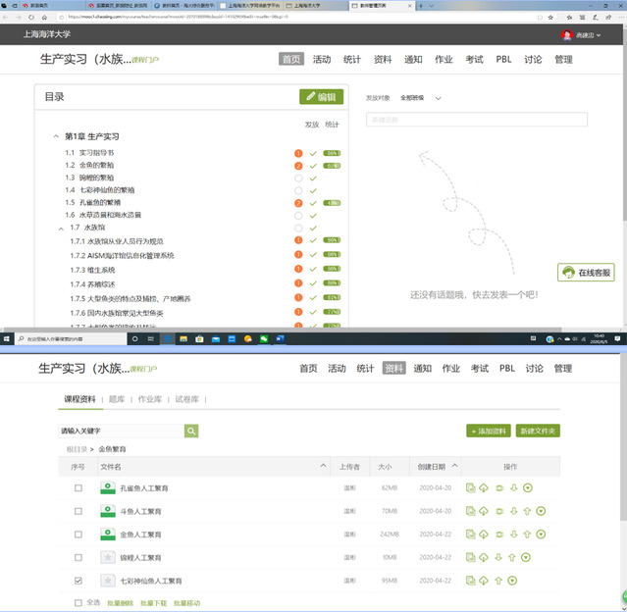
Task: Click the first action icon for 孔雀鱼人工繁育
Action: 471,487
